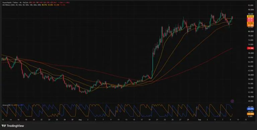Click the TradingView logo
The height and width of the screenshot is (130, 257).
pyautogui.click(x=13, y=126)
